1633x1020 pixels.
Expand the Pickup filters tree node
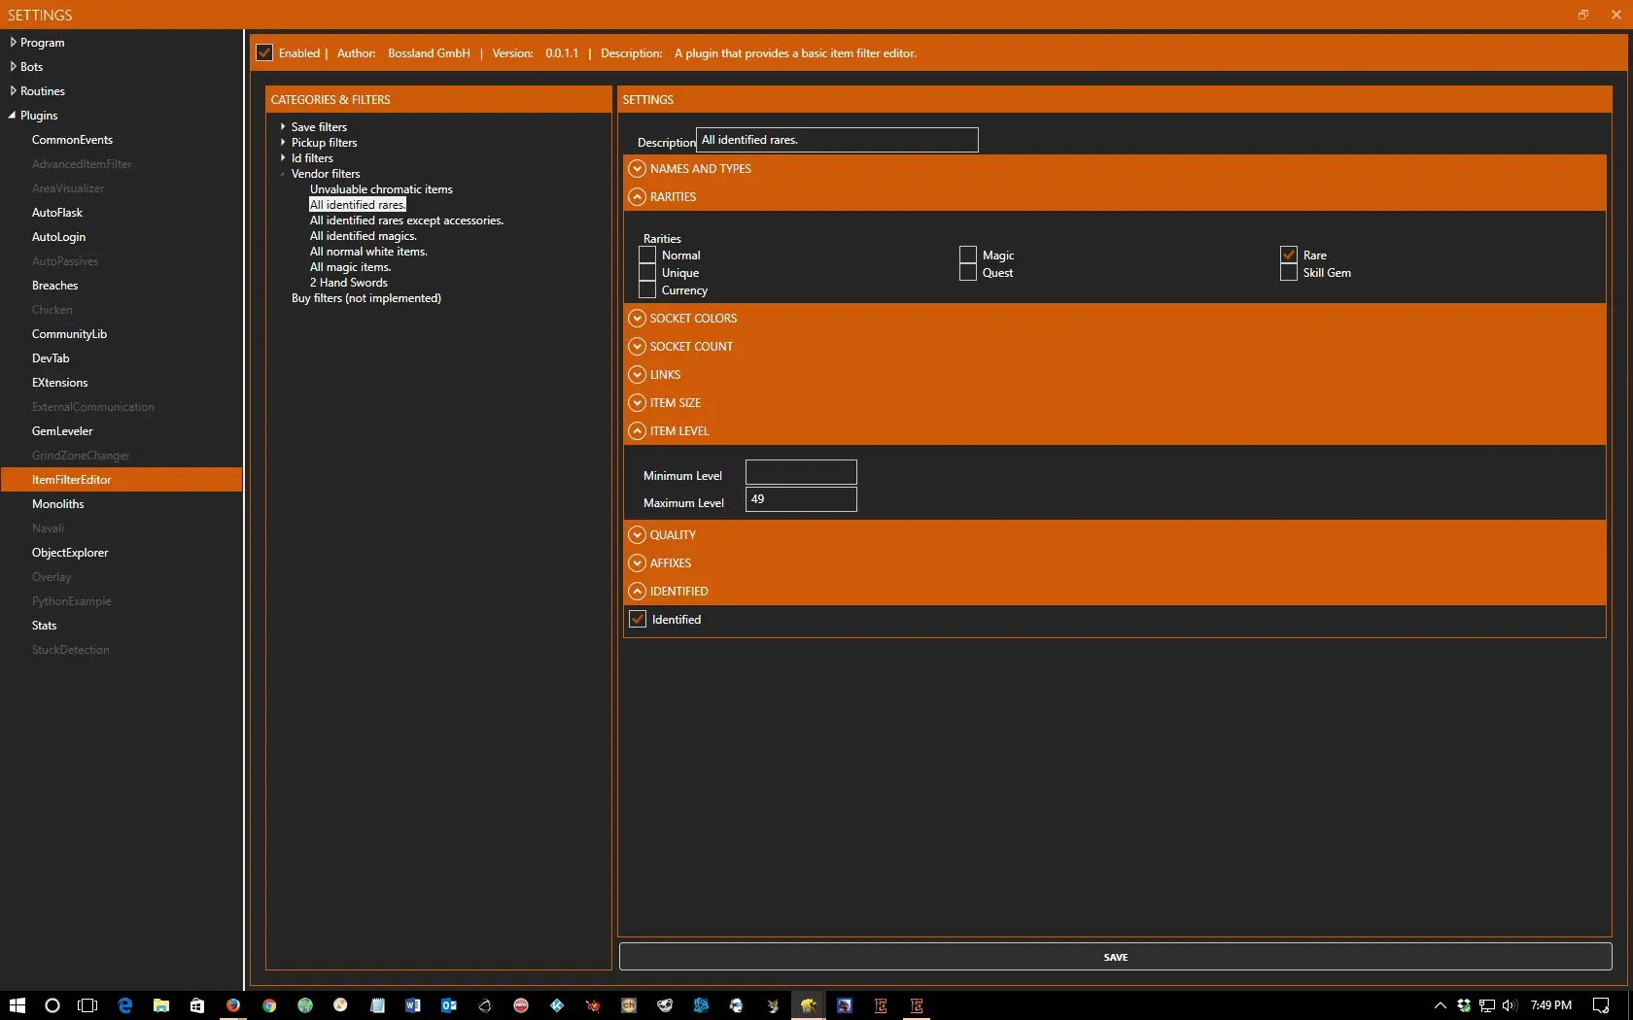[283, 143]
